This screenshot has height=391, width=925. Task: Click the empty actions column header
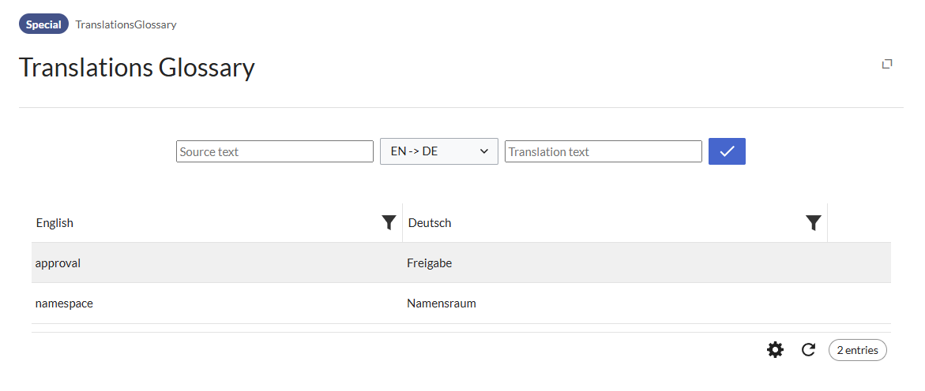pyautogui.click(x=859, y=223)
